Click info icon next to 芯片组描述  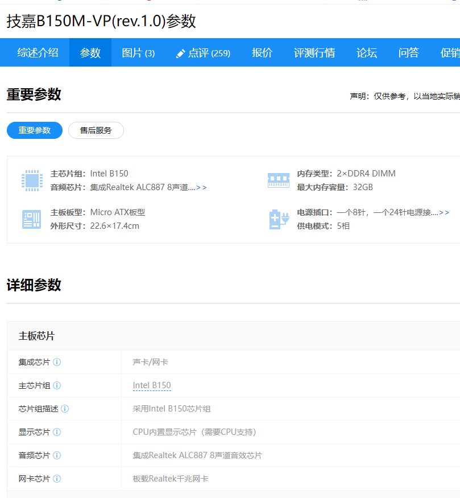pos(65,409)
